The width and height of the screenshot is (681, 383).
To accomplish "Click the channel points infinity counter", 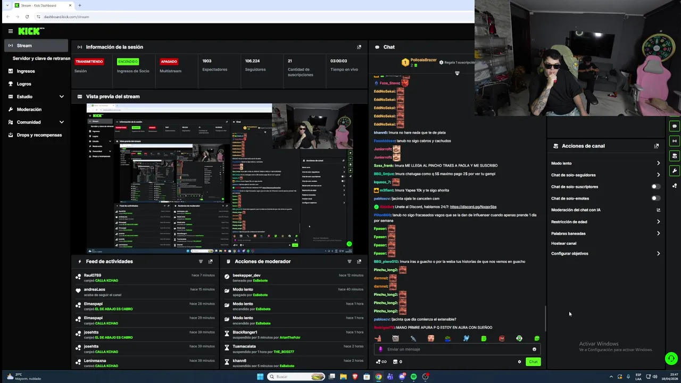I will pos(381,362).
